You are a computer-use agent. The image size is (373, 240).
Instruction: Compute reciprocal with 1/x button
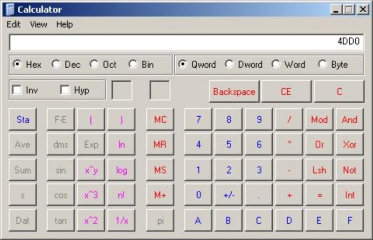pyautogui.click(x=121, y=220)
